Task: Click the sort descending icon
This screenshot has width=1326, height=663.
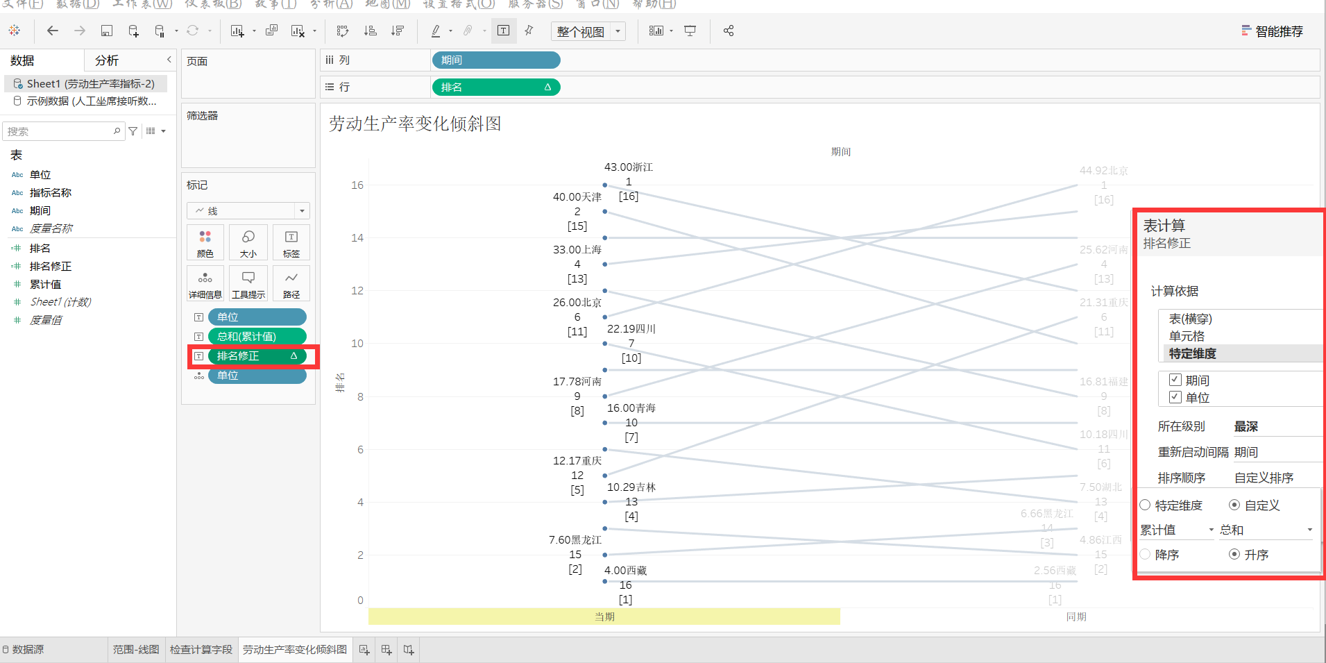Action: click(x=397, y=31)
